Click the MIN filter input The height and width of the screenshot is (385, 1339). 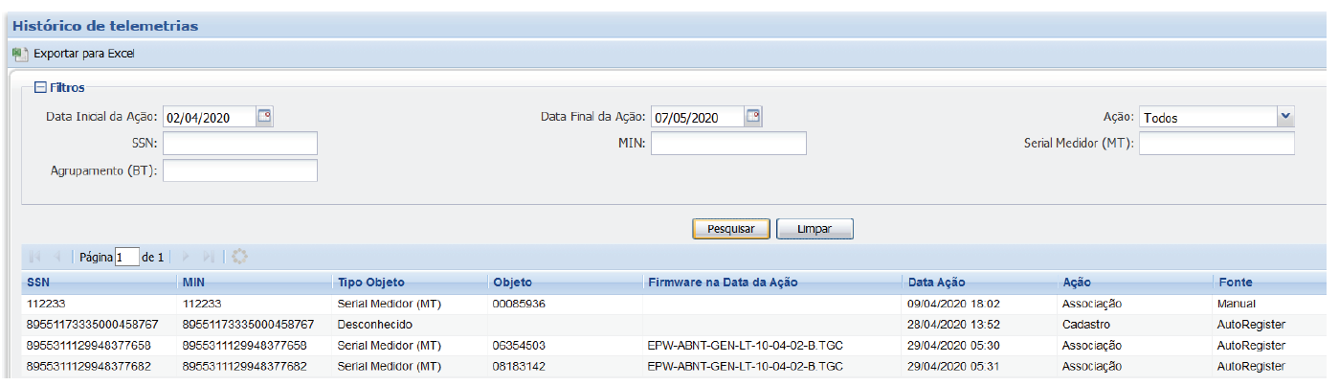(x=728, y=144)
